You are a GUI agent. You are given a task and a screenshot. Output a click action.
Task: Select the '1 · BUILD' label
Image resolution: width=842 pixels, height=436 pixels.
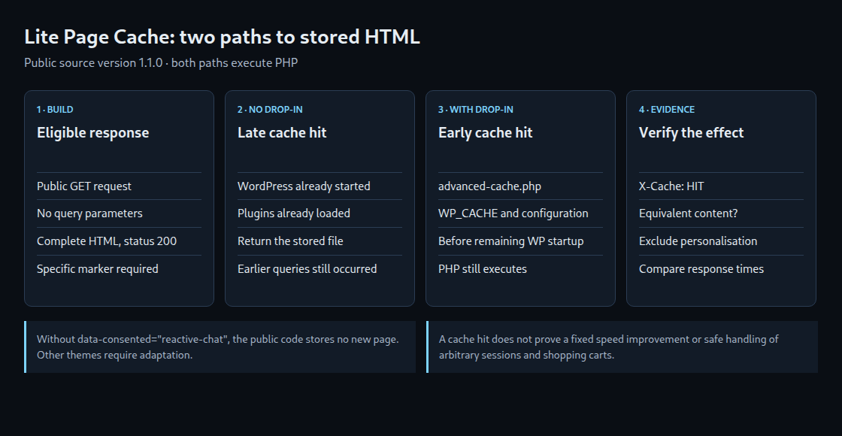55,110
